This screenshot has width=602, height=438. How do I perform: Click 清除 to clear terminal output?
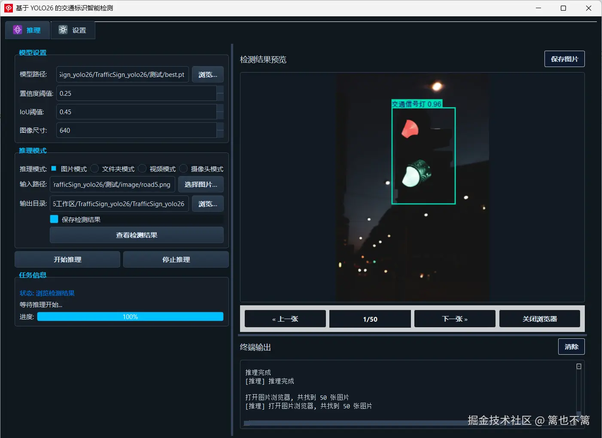571,347
